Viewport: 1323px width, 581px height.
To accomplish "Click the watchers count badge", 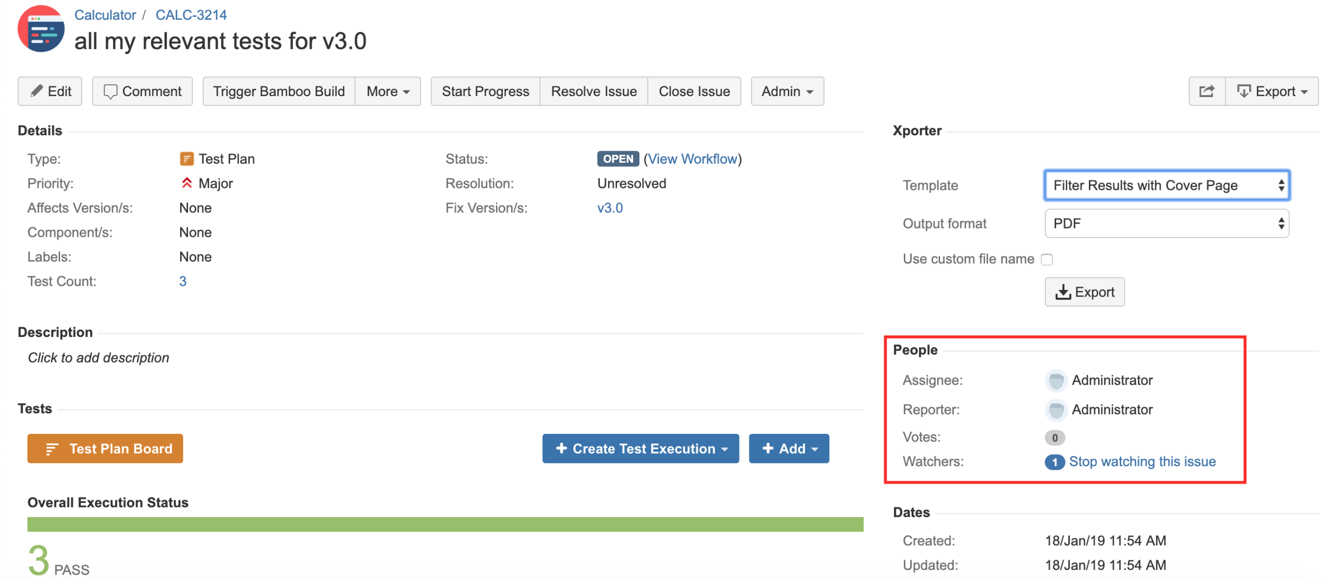I will point(1055,462).
